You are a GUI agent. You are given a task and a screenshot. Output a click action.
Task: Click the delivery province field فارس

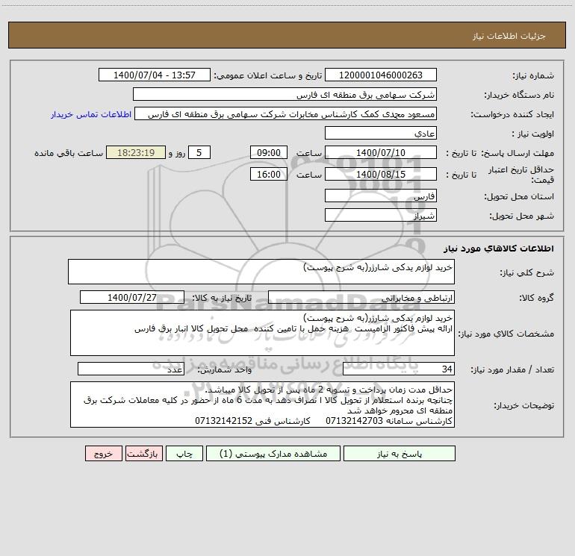(381, 196)
